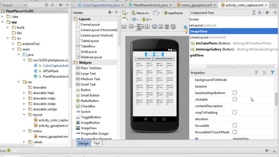Image resolution: width=279 pixels, height=157 pixels.
Task: Expand the drawable-hdpi folder
Action: [x=24, y=93]
